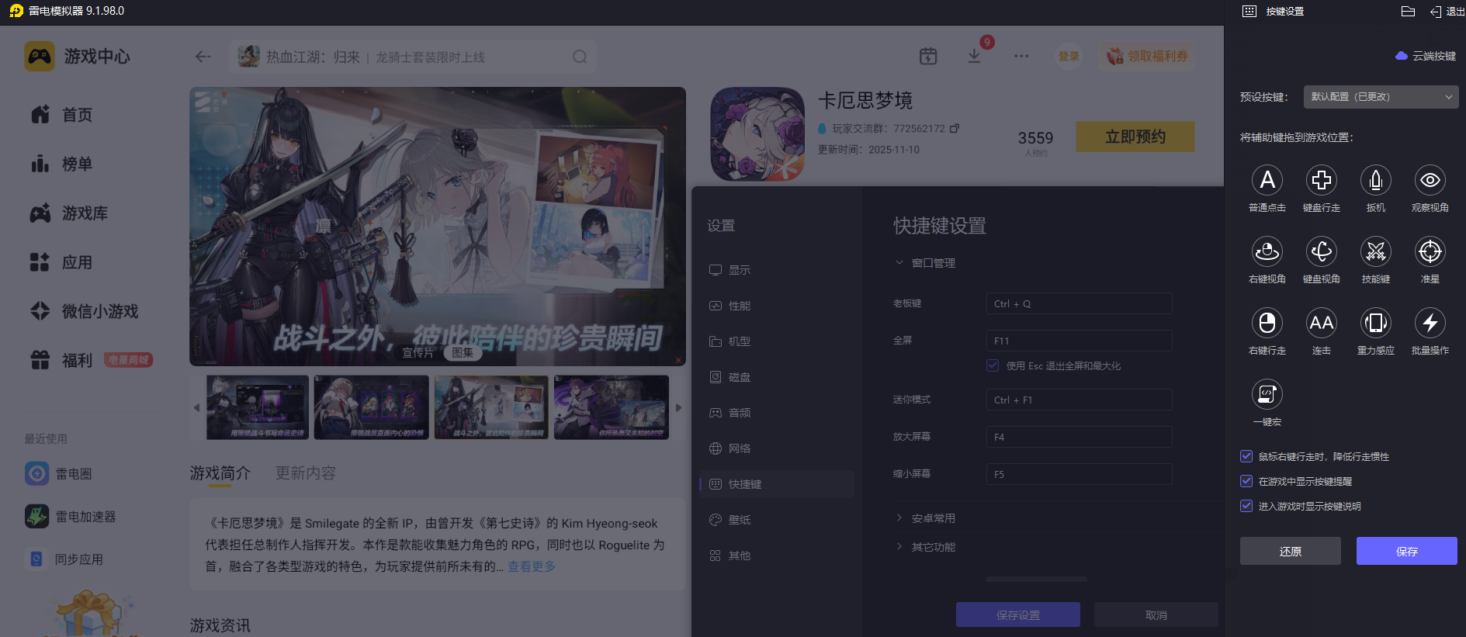Click the 保存设置 button
1466x637 pixels.
tap(1018, 614)
